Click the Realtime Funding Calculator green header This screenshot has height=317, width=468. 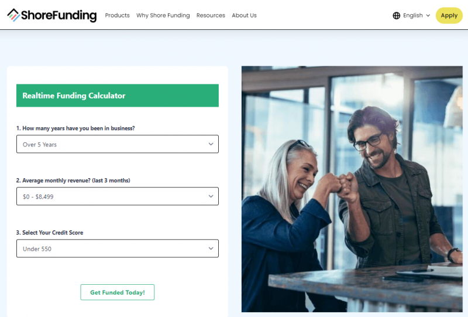118,96
